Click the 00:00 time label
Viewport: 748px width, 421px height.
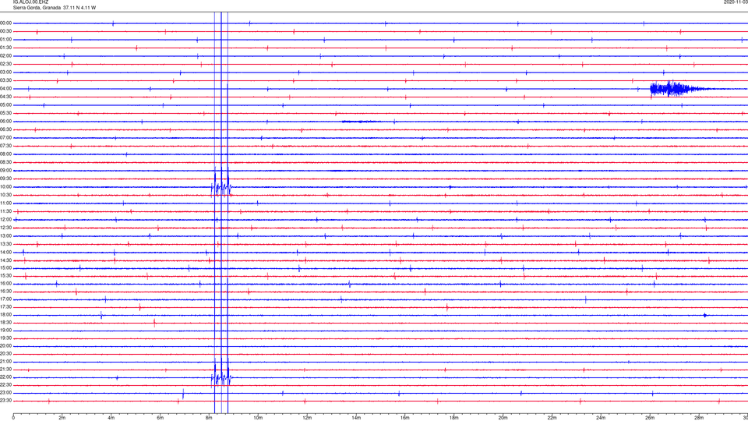(5, 23)
